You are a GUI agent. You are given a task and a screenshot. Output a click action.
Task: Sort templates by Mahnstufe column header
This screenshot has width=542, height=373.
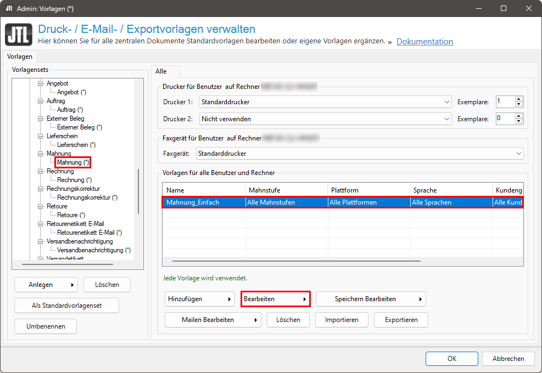coord(287,190)
